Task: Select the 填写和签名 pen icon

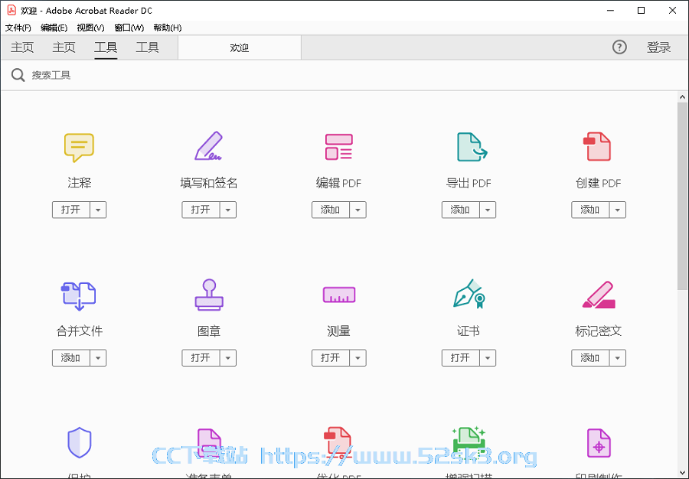Action: click(209, 146)
